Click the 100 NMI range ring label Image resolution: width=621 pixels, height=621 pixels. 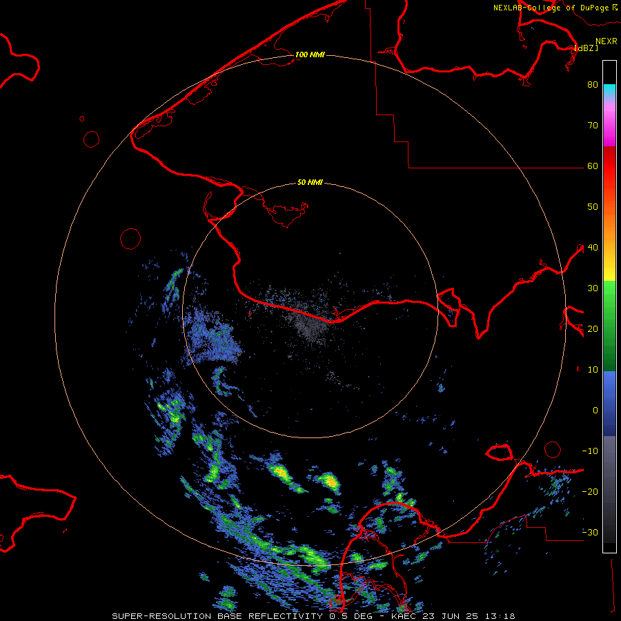[310, 55]
